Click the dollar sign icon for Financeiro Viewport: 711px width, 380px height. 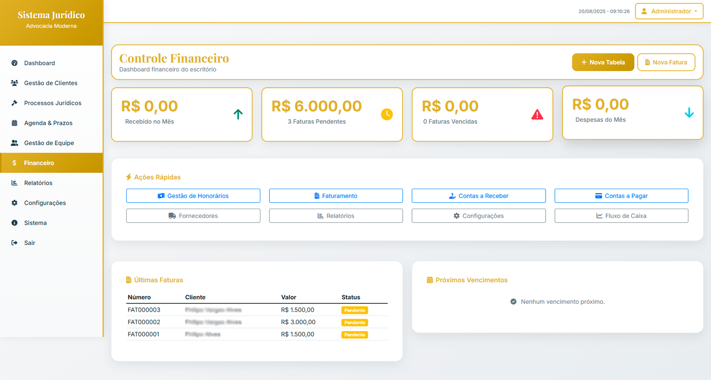click(x=15, y=163)
